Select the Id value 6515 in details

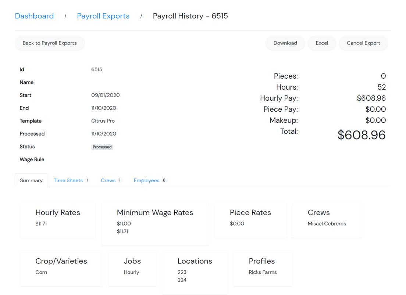[x=97, y=69]
